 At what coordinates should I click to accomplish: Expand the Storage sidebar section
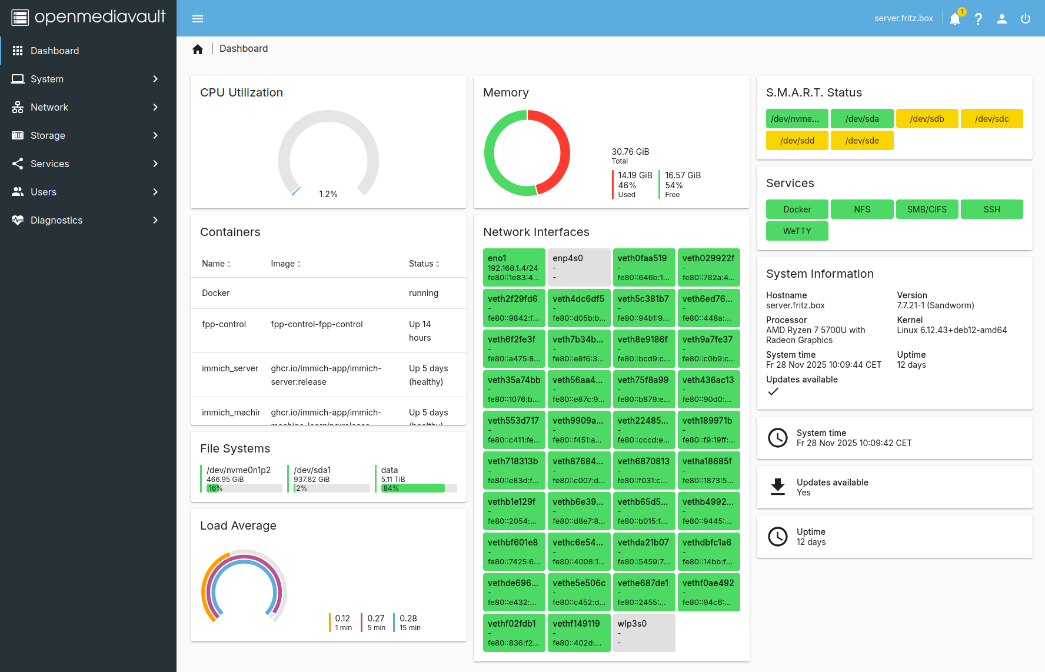(88, 135)
